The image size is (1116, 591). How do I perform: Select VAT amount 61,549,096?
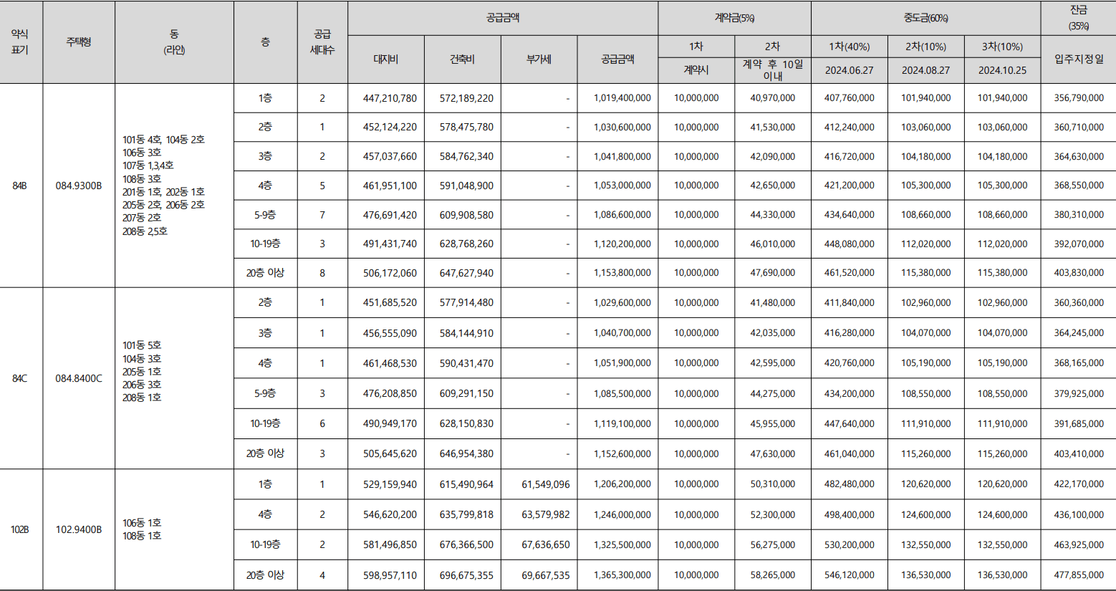point(546,484)
